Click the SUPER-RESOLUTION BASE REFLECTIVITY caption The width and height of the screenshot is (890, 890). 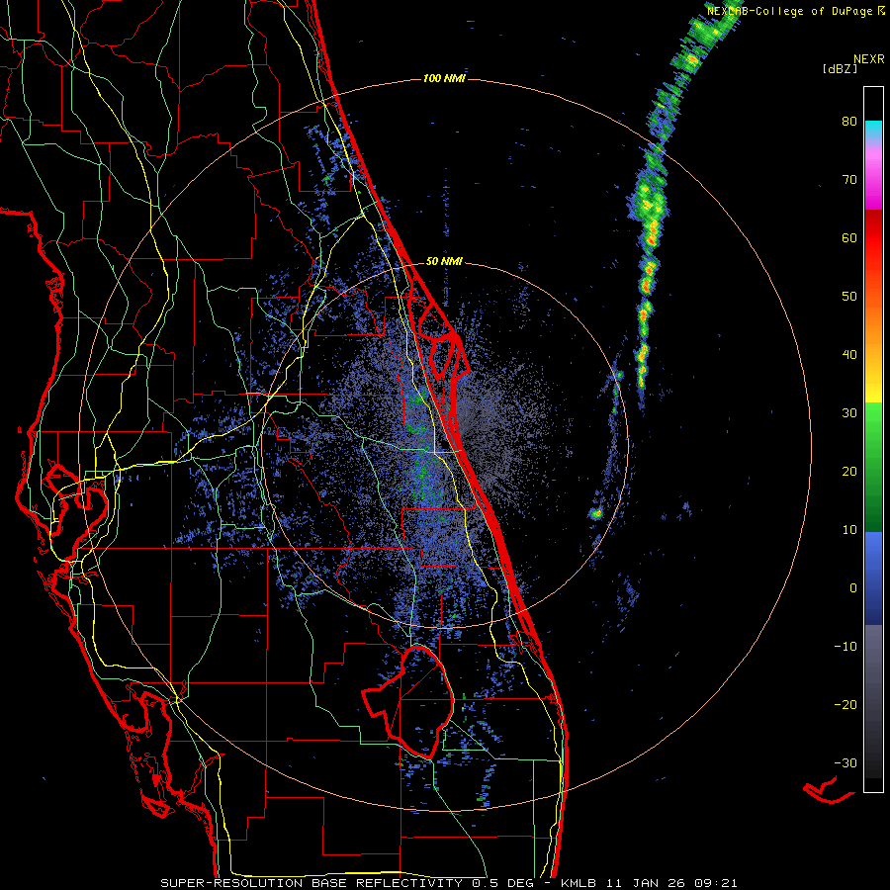[311, 883]
